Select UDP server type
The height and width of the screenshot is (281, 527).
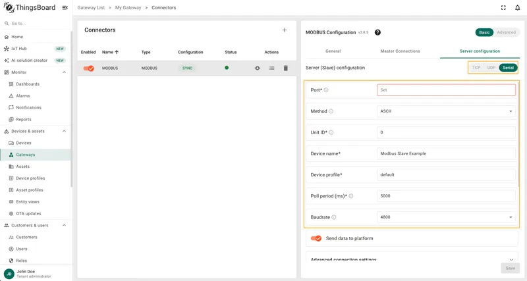tap(491, 68)
